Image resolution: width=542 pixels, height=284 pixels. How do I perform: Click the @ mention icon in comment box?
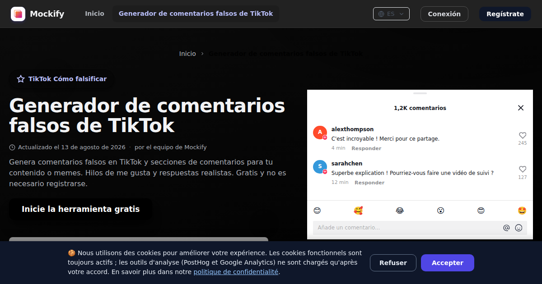pyautogui.click(x=506, y=228)
